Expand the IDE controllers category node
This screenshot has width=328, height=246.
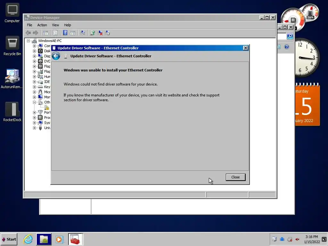[34, 82]
